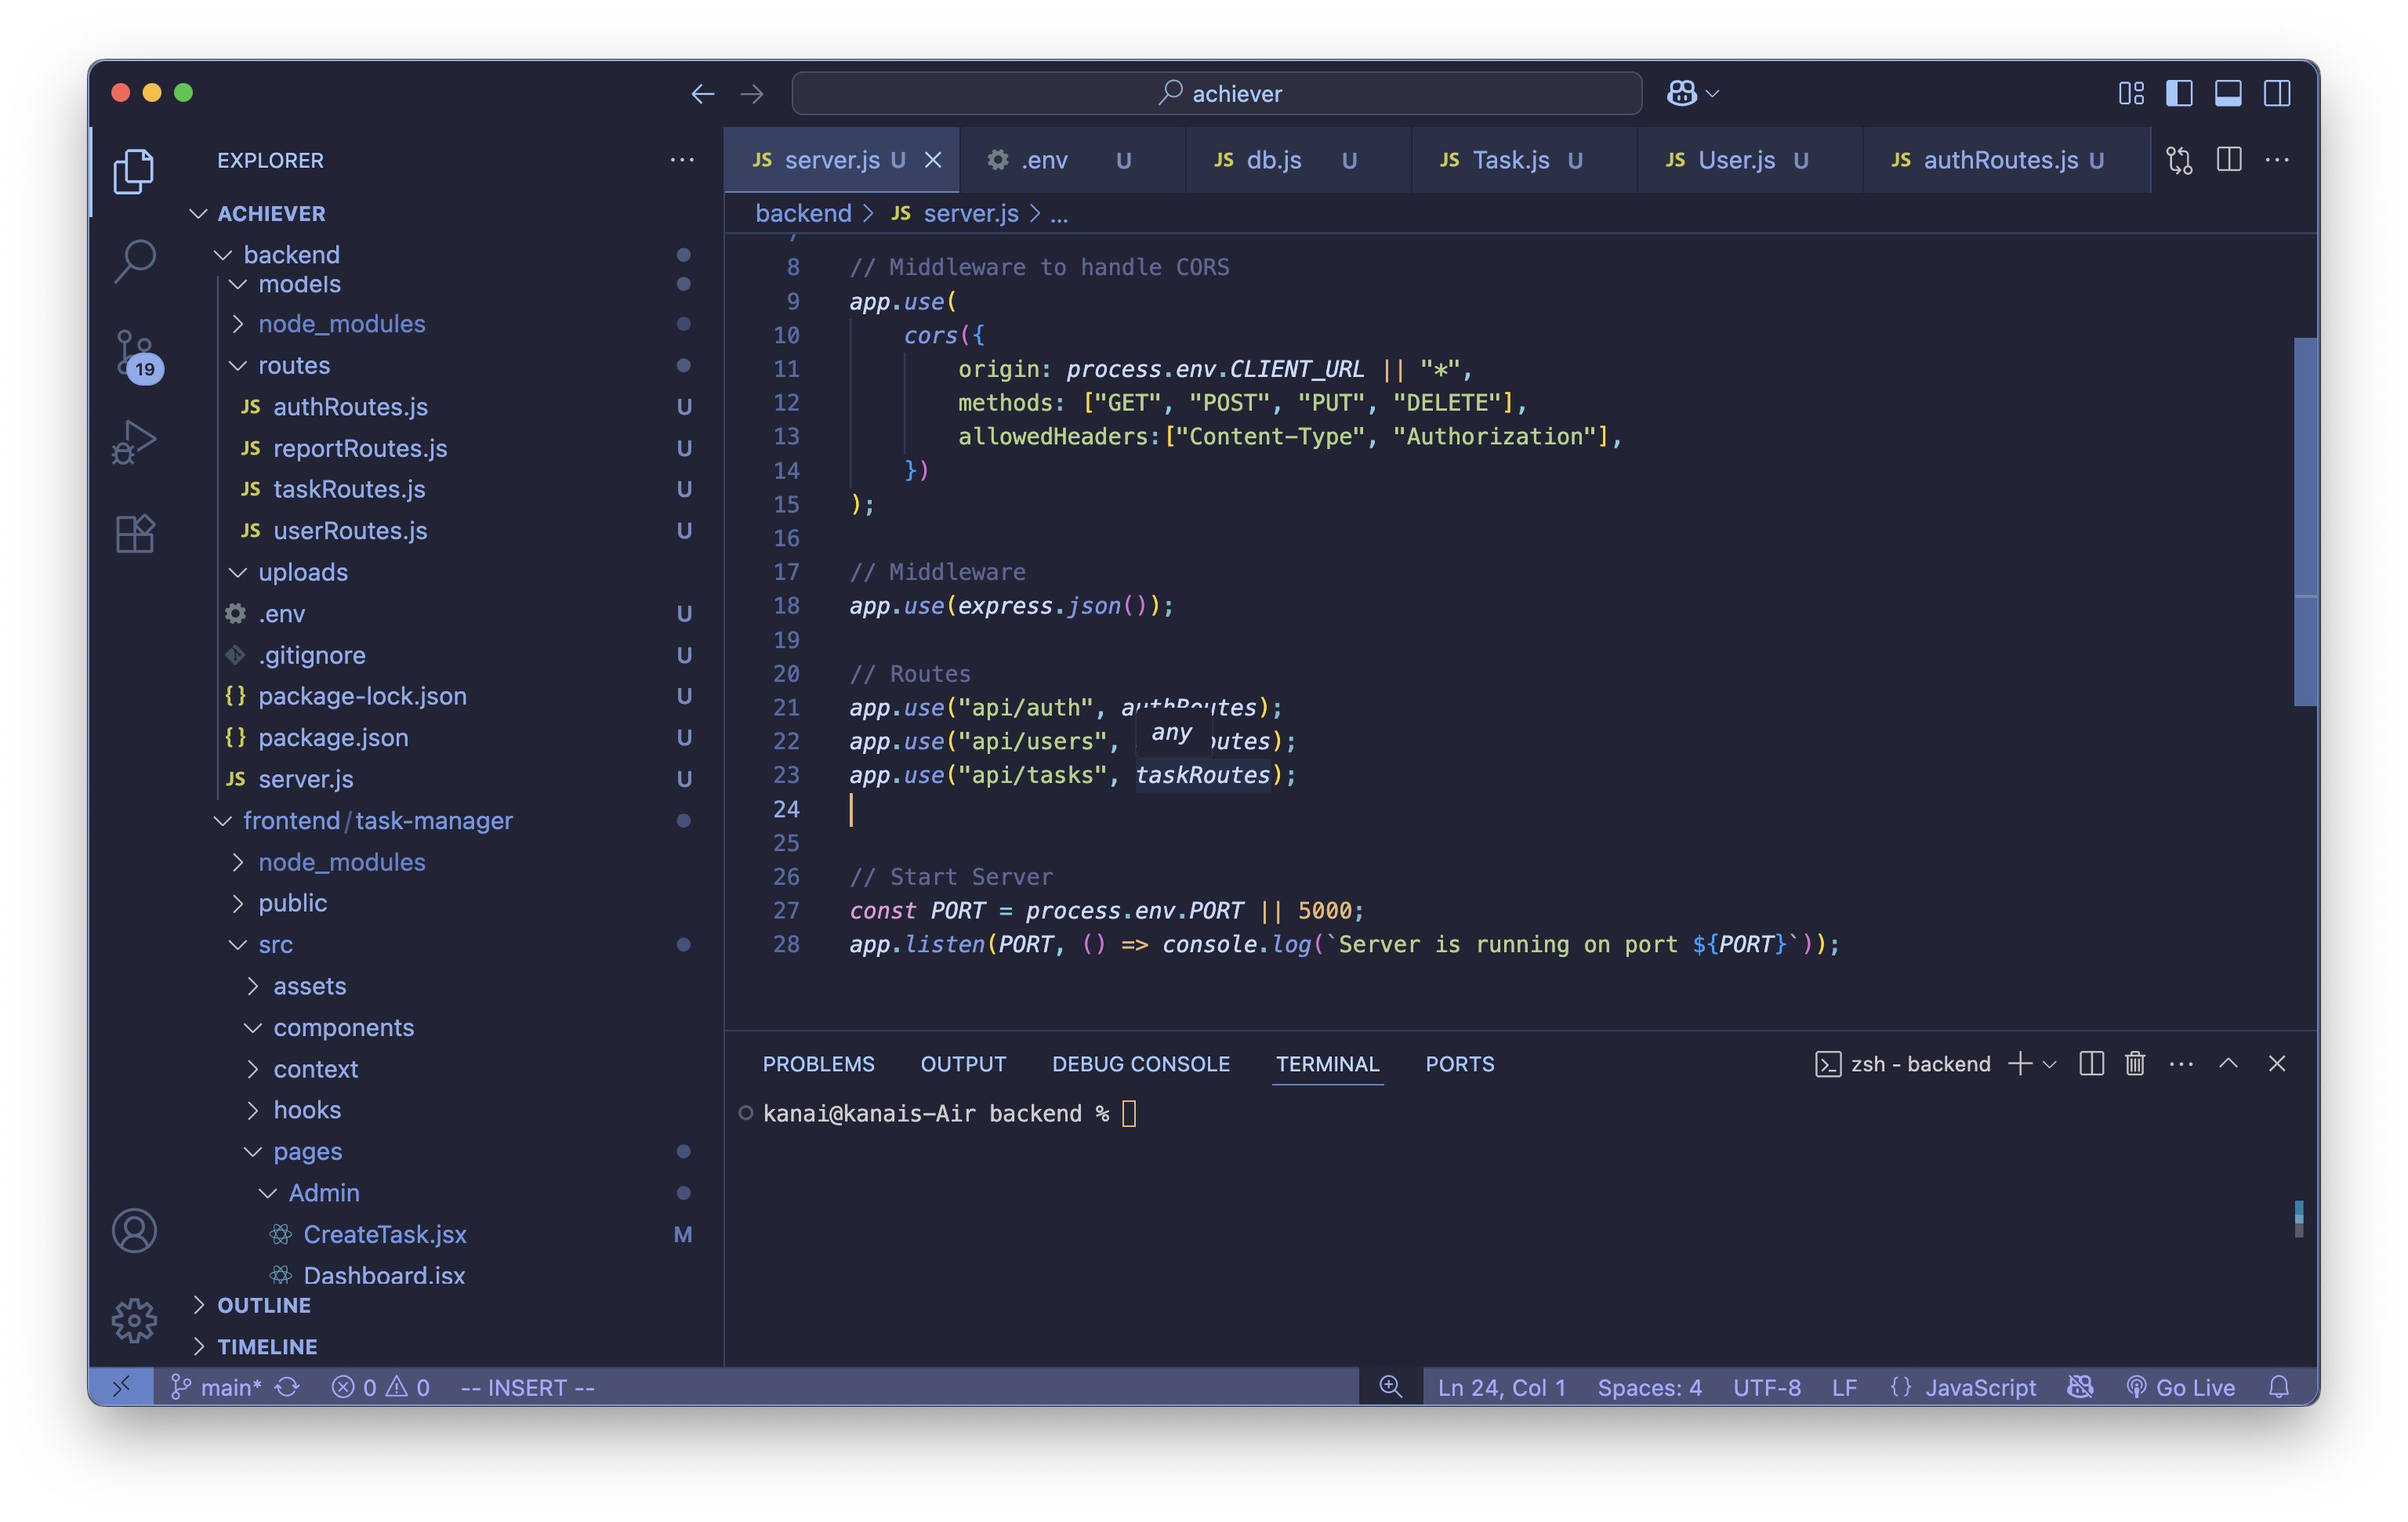Click Split Editor Right icon
2408x1522 pixels.
2228,160
